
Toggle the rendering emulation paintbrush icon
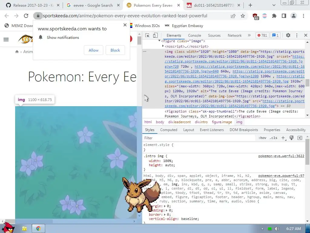(x=292, y=138)
